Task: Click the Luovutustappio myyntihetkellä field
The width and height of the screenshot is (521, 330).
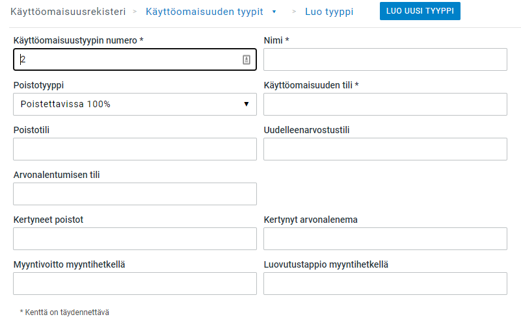Action: click(x=385, y=283)
